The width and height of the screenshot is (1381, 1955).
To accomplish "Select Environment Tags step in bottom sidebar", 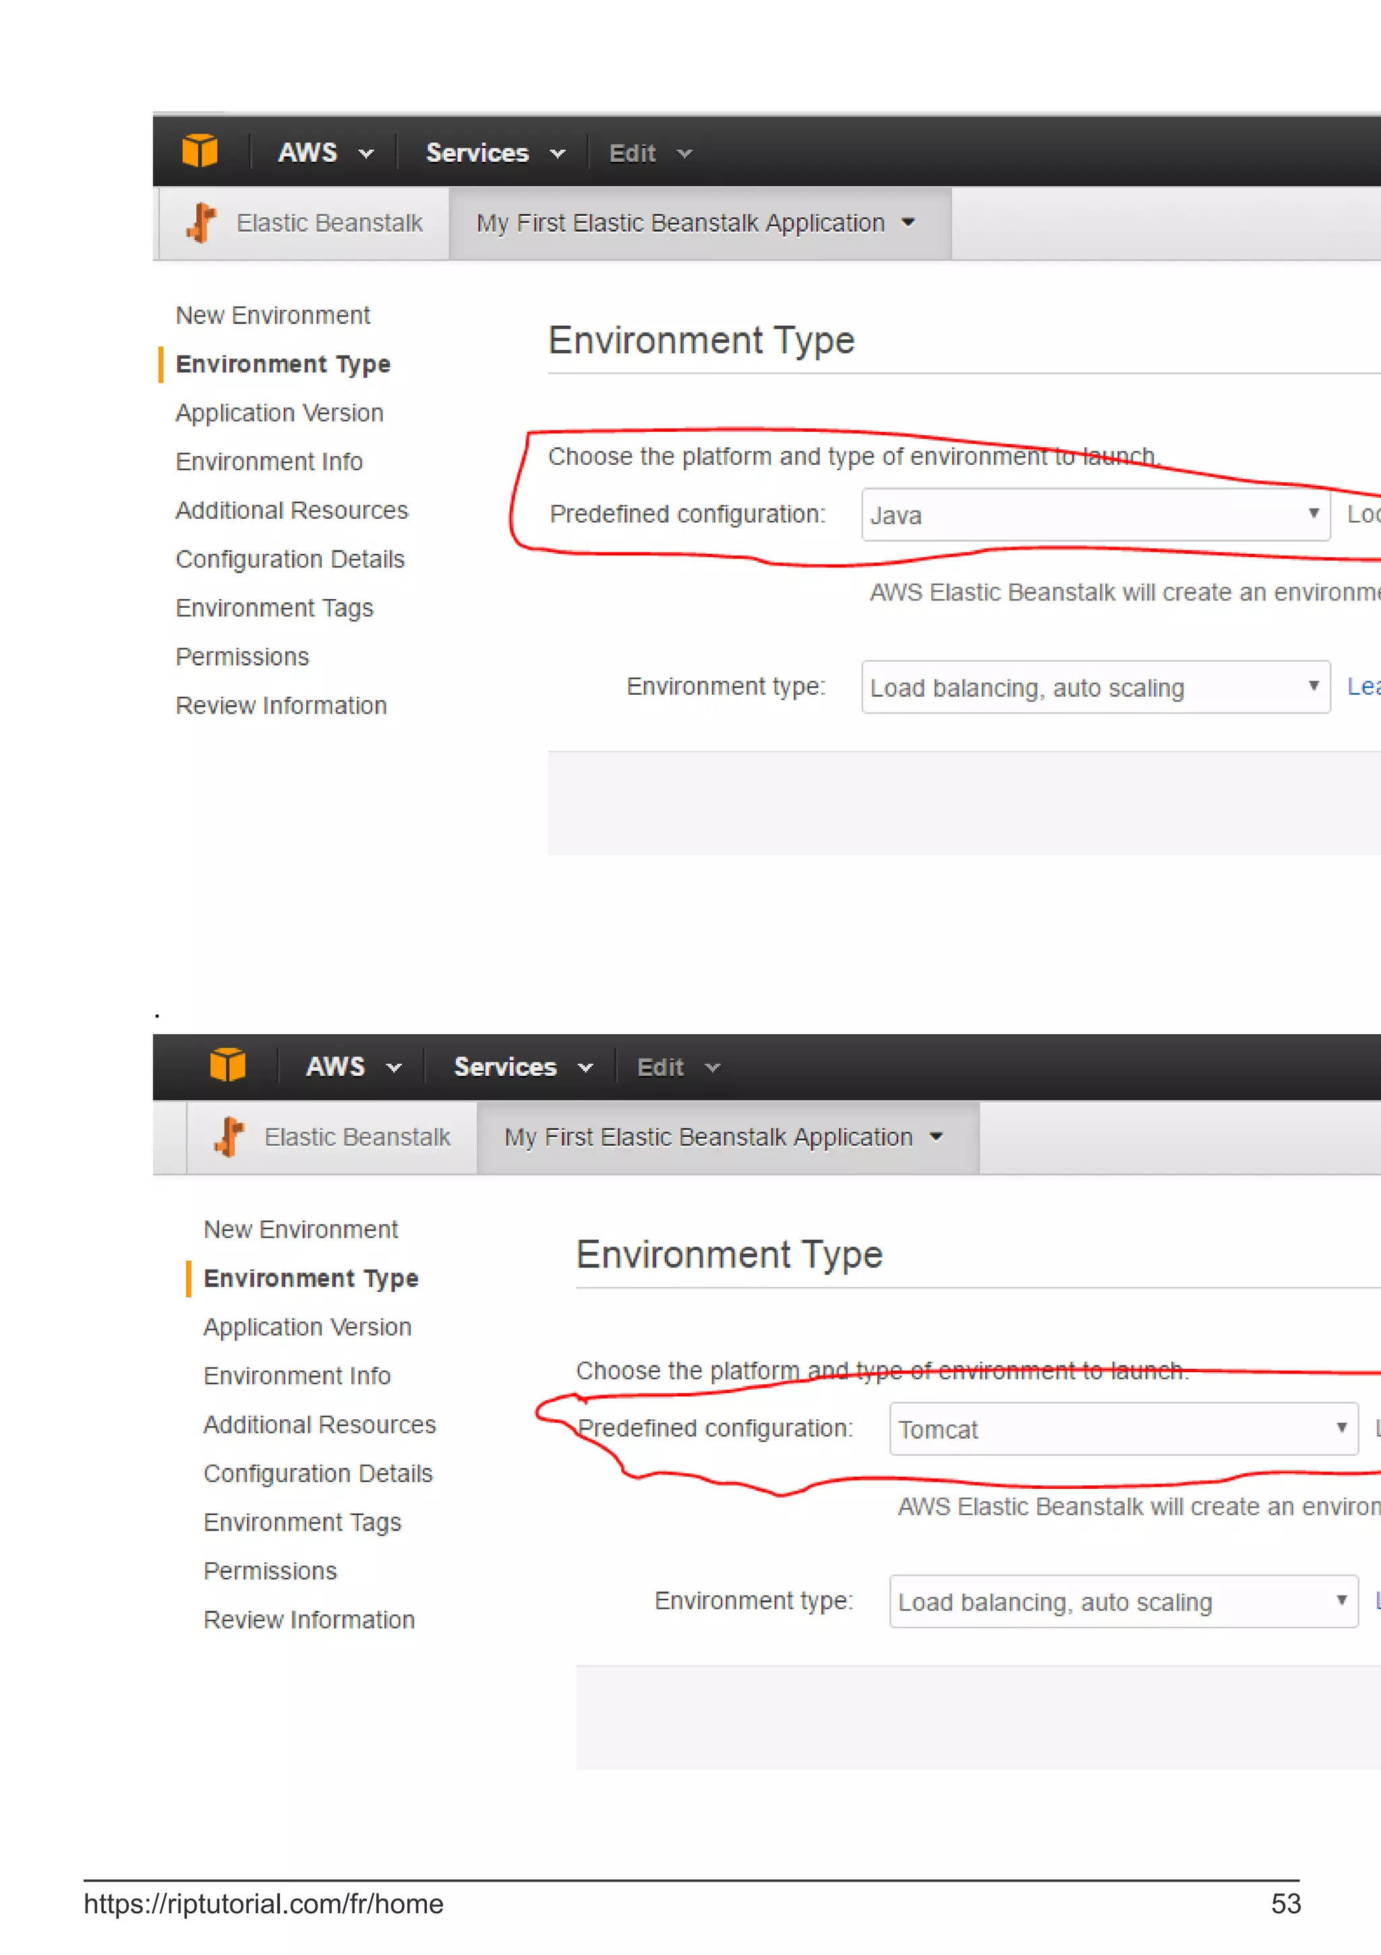I will 302,1523.
